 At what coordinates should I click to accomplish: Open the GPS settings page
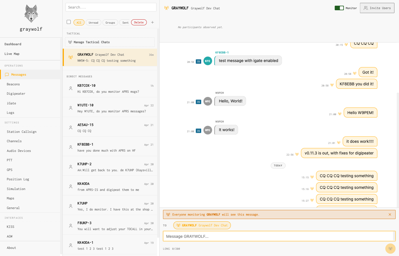click(x=30, y=170)
